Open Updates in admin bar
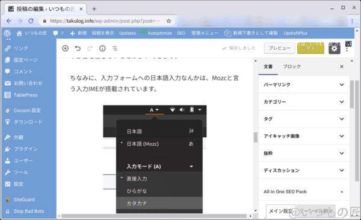The image size is (361, 220). (128, 33)
